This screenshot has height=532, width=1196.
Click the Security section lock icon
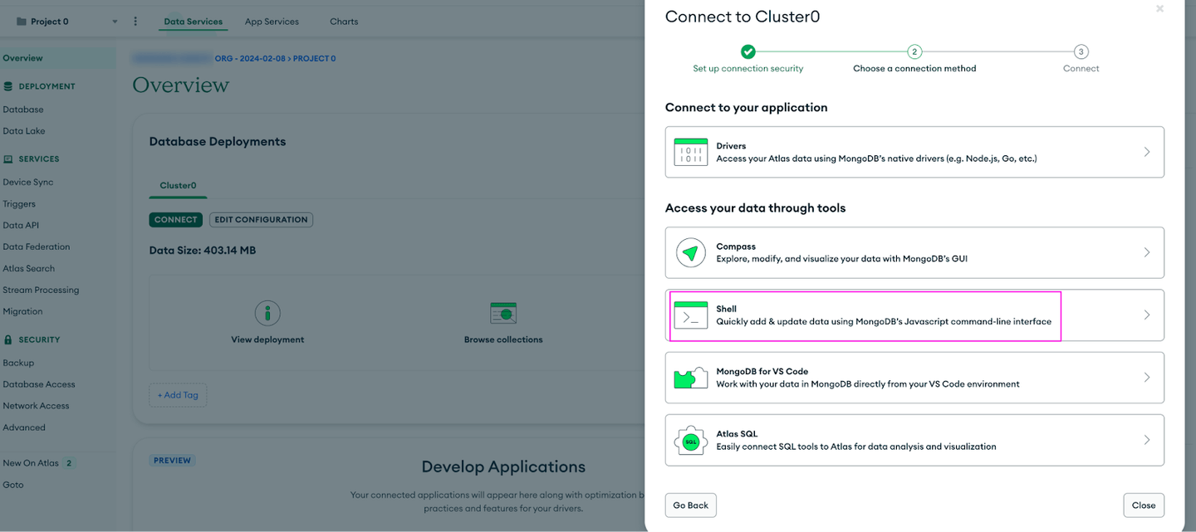pyautogui.click(x=8, y=339)
